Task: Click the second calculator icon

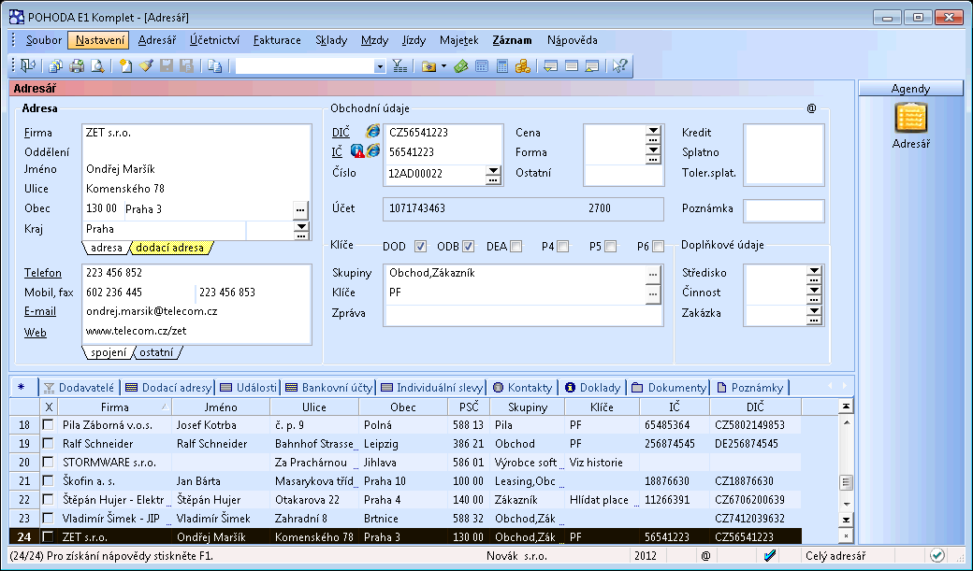Action: [x=502, y=65]
